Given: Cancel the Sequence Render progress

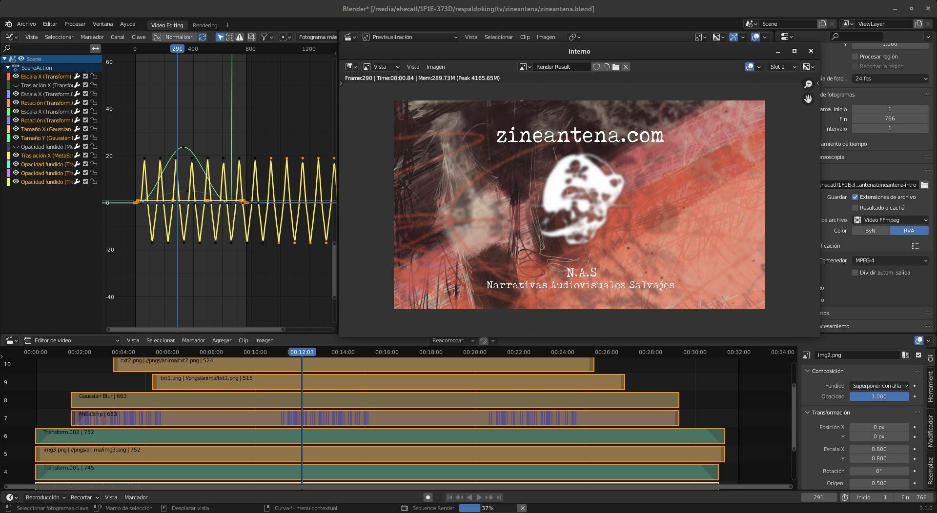Looking at the screenshot, I should pyautogui.click(x=522, y=508).
